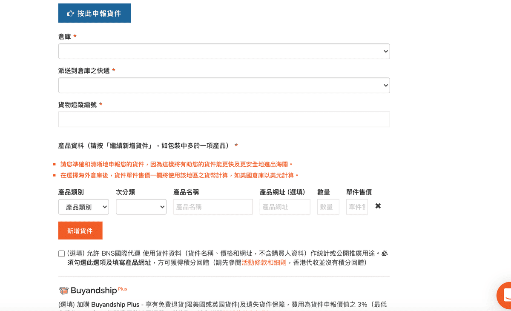Click the 產品網址 product URL input
This screenshot has height=311, width=511.
tap(285, 207)
